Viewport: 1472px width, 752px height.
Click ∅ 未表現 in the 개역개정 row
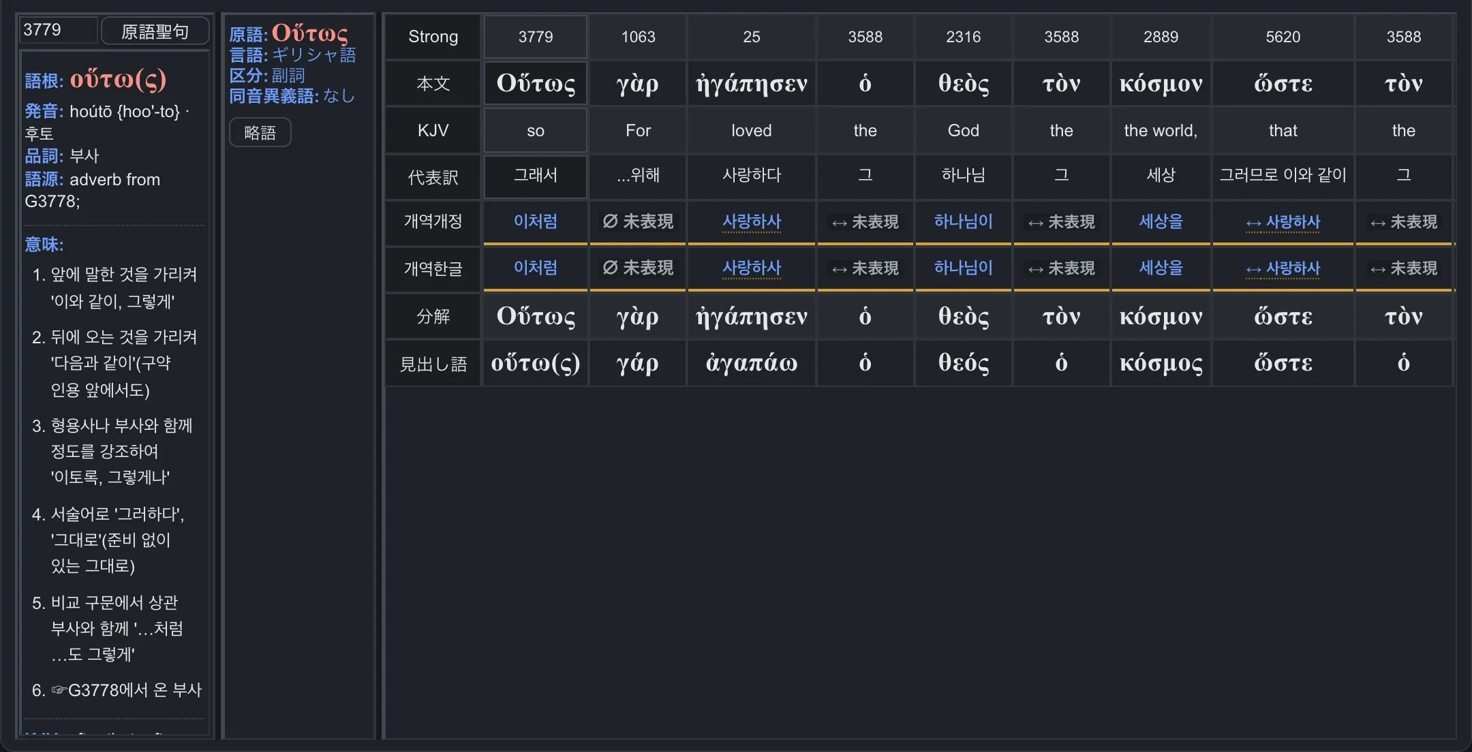click(x=638, y=221)
